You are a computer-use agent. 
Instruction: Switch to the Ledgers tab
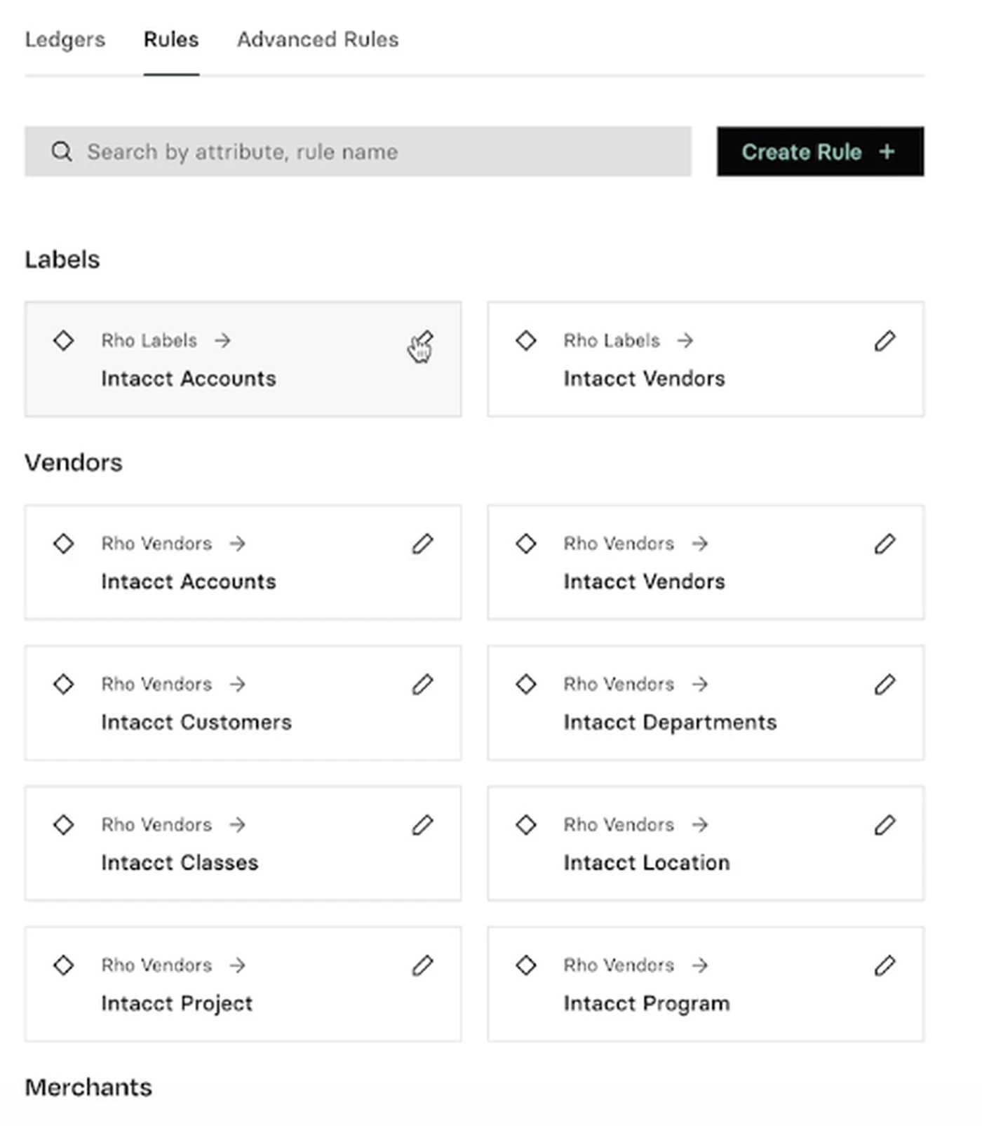click(x=65, y=39)
